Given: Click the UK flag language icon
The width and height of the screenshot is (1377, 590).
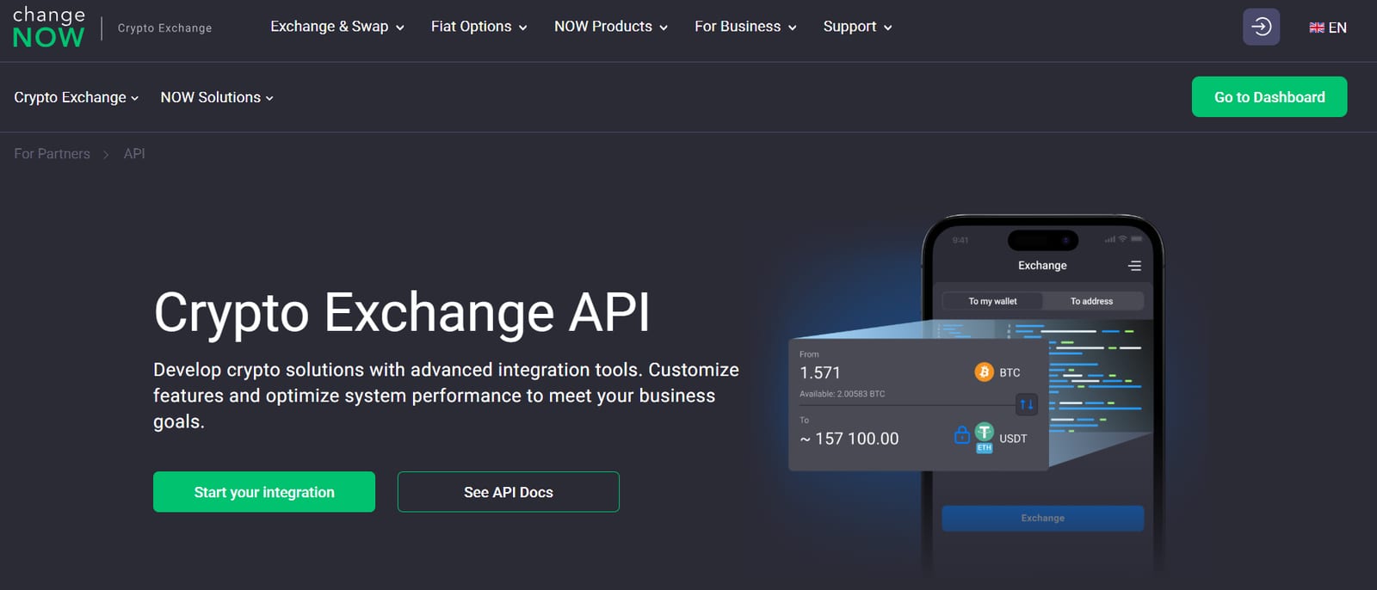Looking at the screenshot, I should click(x=1316, y=28).
